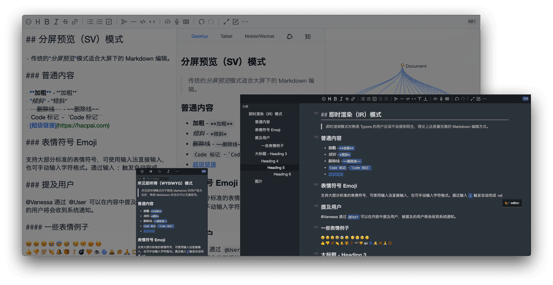Select outline item 图片
Screen dimensions: 553x285
pos(258,181)
